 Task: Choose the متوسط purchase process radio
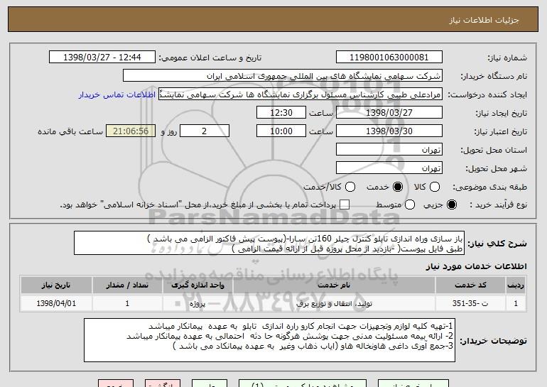[410, 205]
